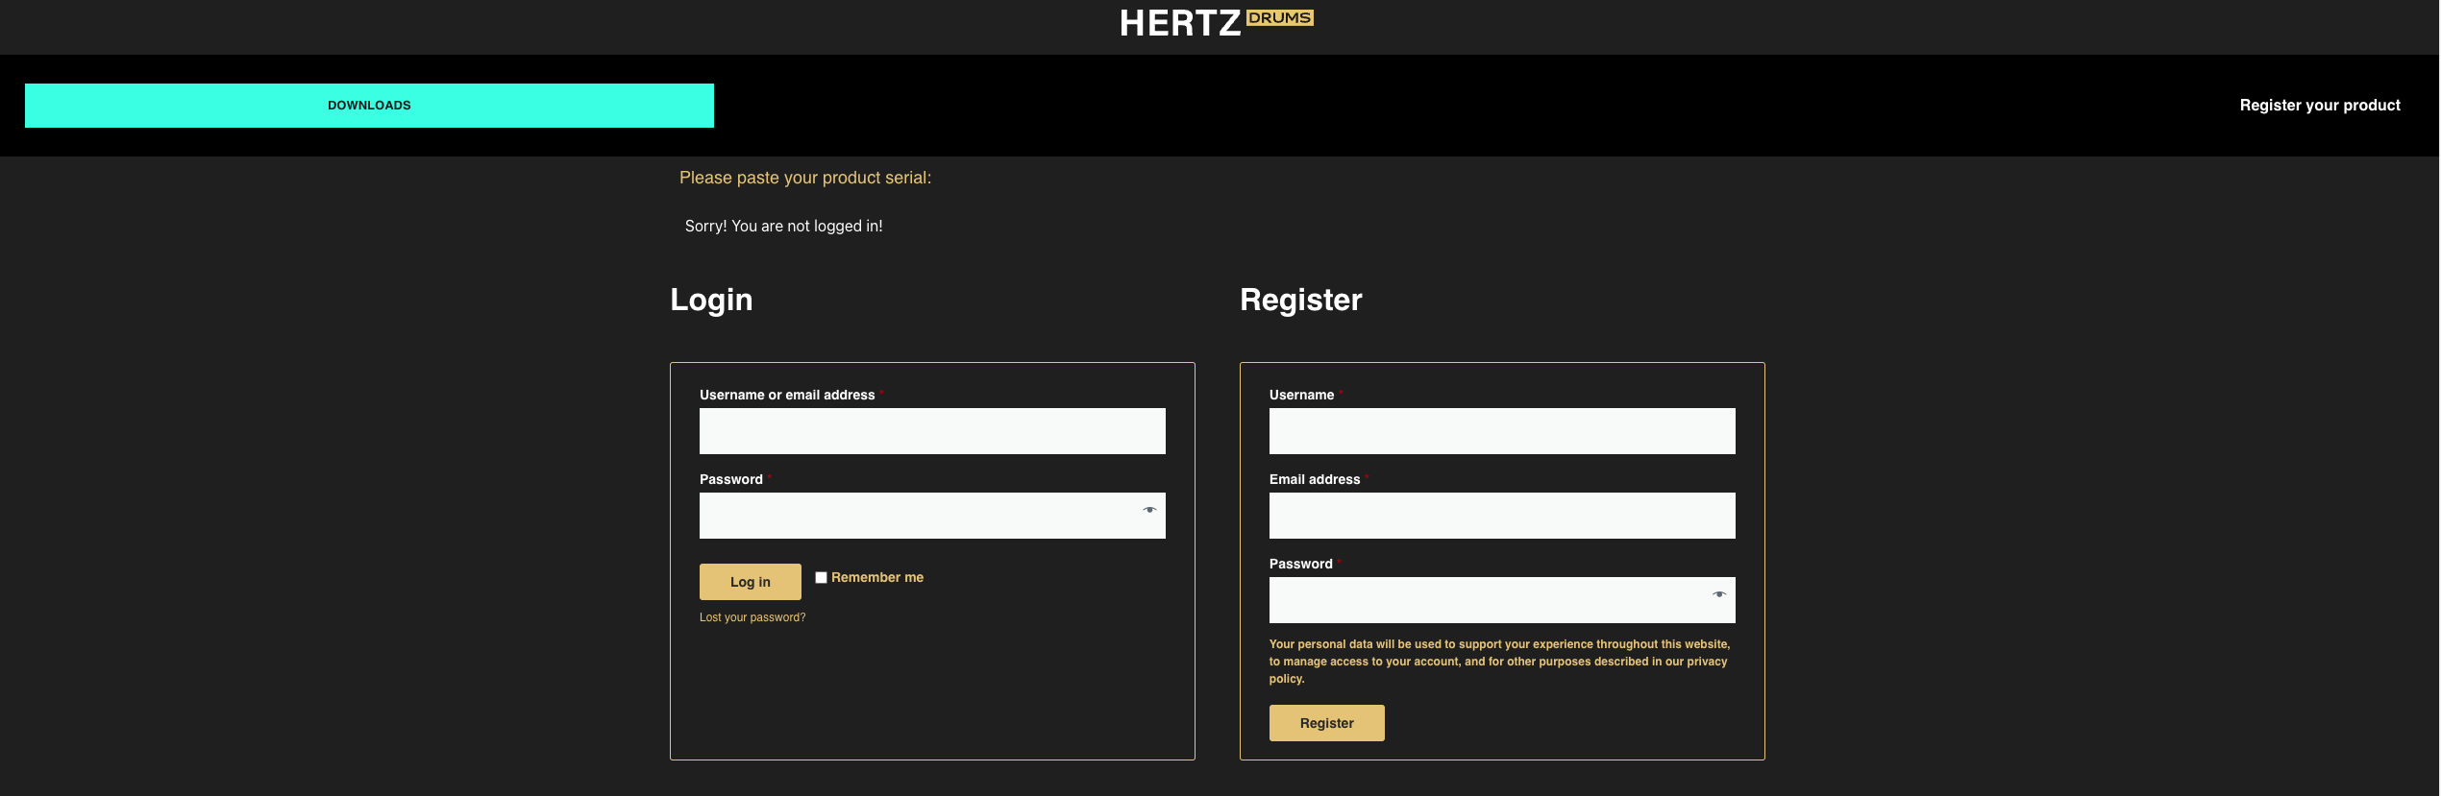Click the Email address field label

pyautogui.click(x=1314, y=479)
